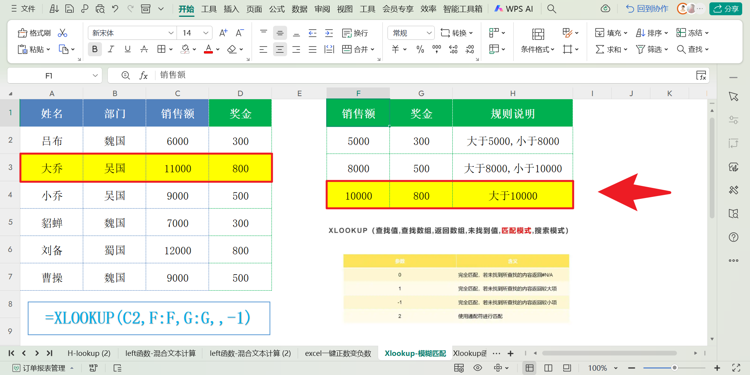The image size is (750, 375).
Task: Click the 分享 (Share) button
Action: coord(726,9)
